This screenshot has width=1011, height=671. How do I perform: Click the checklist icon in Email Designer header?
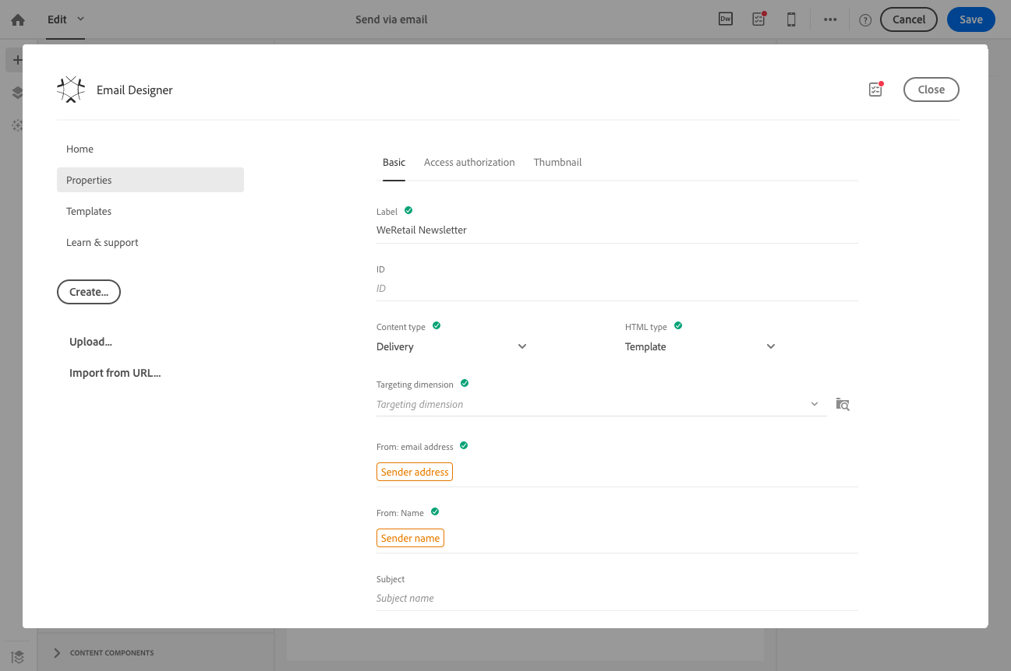(x=875, y=90)
